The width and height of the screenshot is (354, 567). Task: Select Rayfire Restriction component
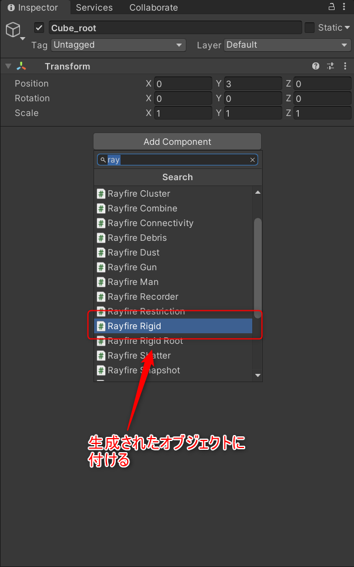[x=173, y=311]
